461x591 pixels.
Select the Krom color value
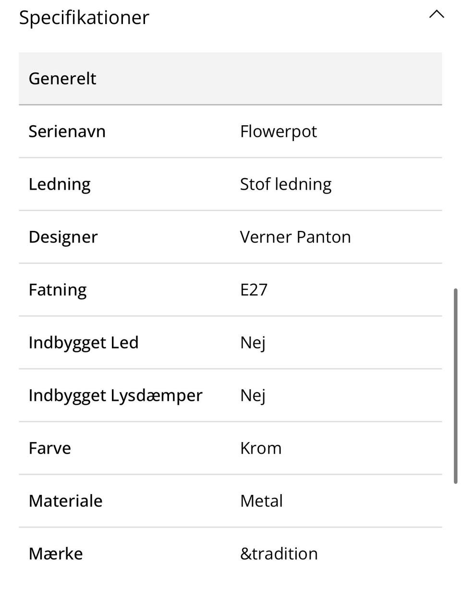click(260, 448)
